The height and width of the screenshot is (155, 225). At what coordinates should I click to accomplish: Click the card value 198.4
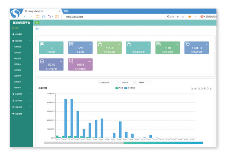pos(80,65)
